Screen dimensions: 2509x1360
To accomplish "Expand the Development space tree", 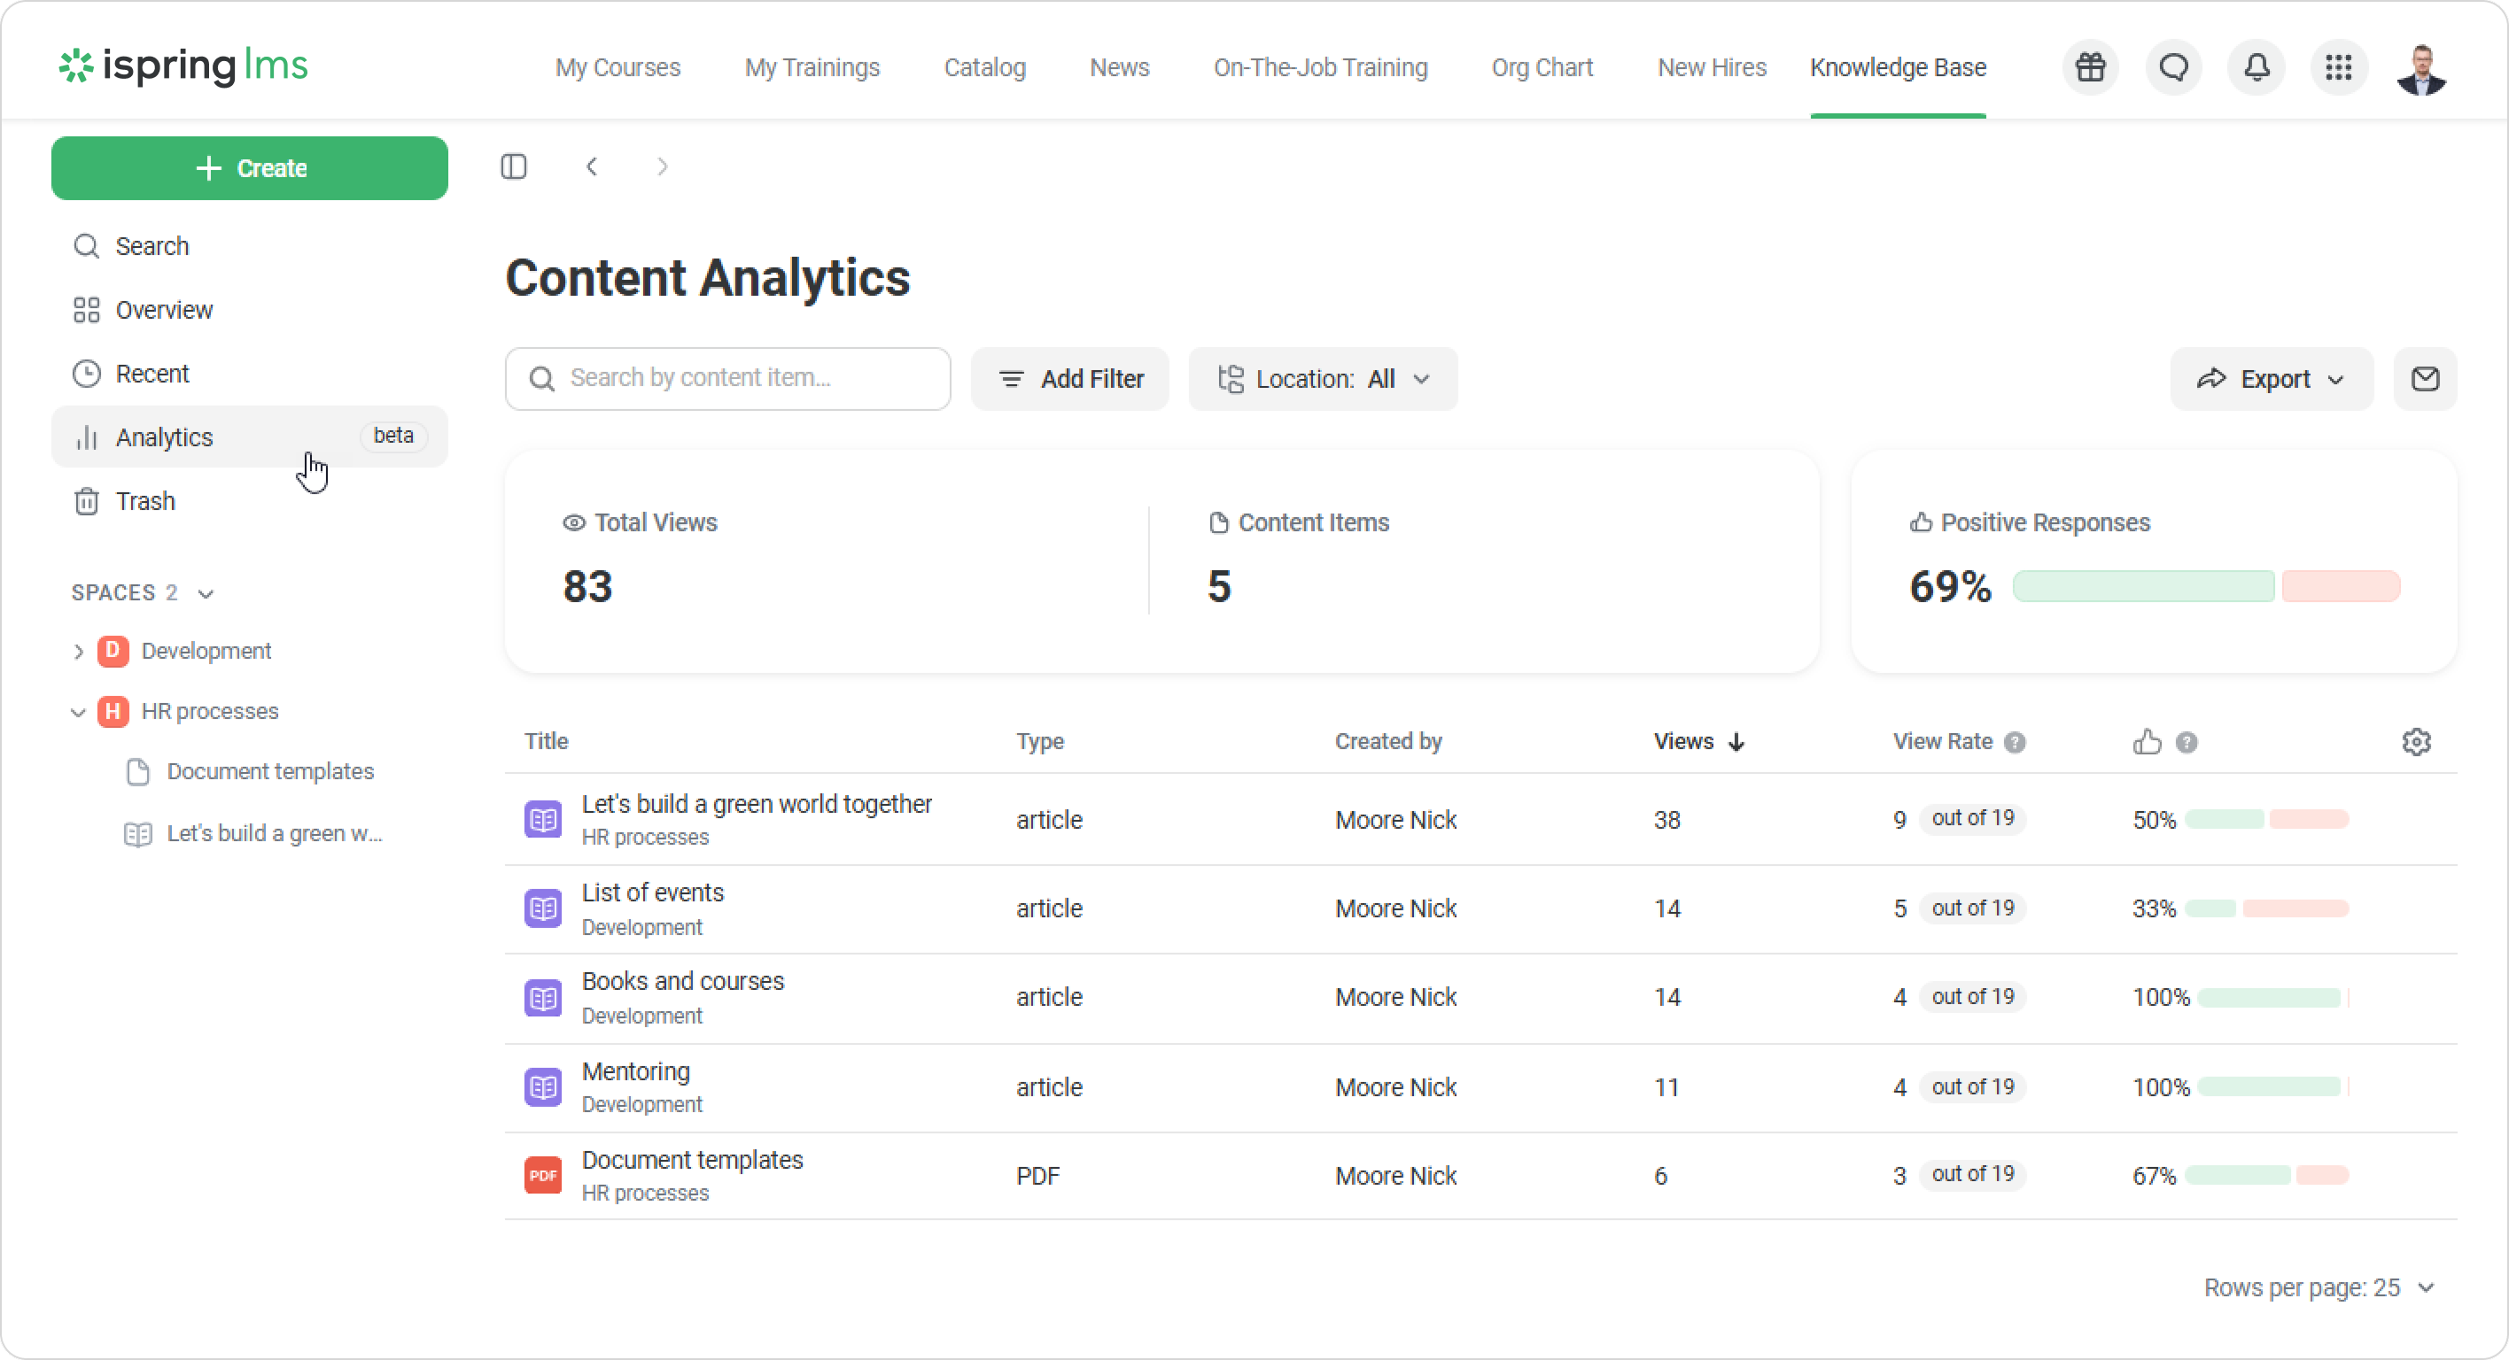I will tap(79, 652).
